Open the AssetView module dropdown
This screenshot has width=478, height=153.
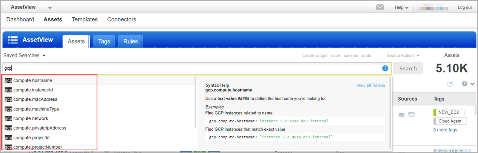coord(31,7)
